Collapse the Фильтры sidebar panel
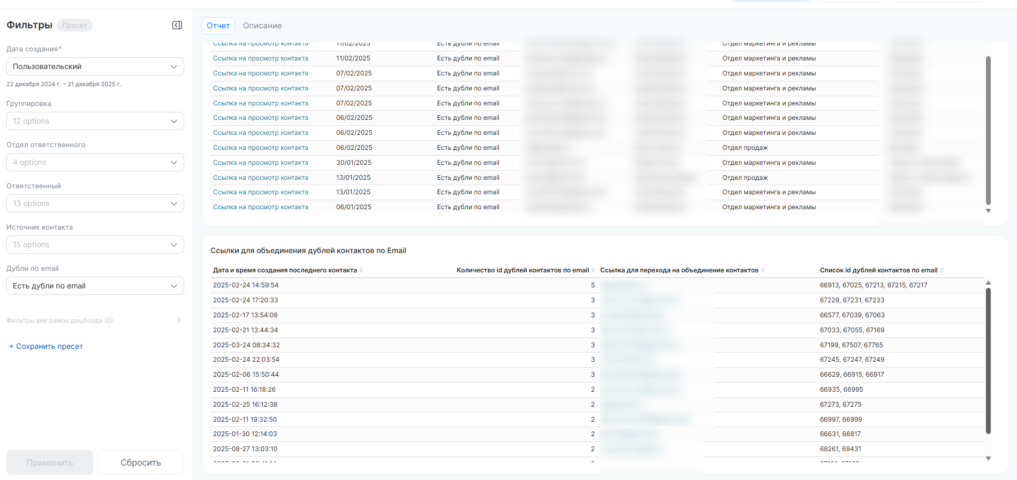1017x480 pixels. (x=177, y=25)
